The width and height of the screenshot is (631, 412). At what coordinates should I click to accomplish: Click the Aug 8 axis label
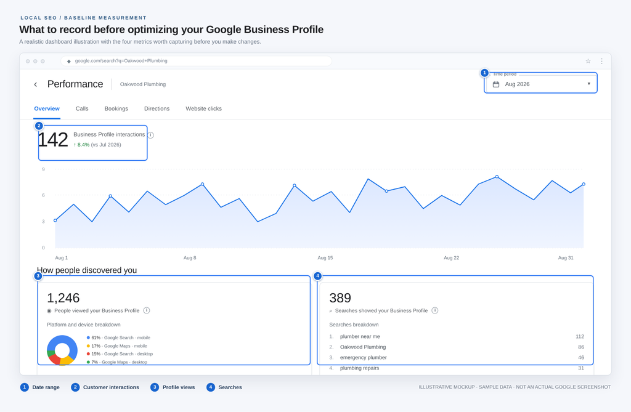pyautogui.click(x=190, y=258)
